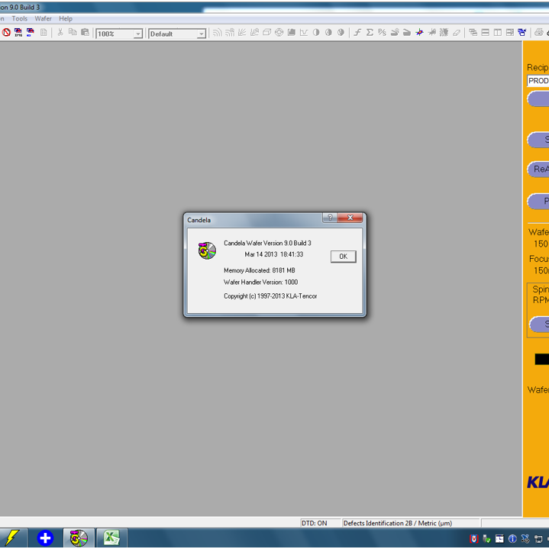The width and height of the screenshot is (549, 549).
Task: Open the Excel app from taskbar
Action: pos(111,538)
